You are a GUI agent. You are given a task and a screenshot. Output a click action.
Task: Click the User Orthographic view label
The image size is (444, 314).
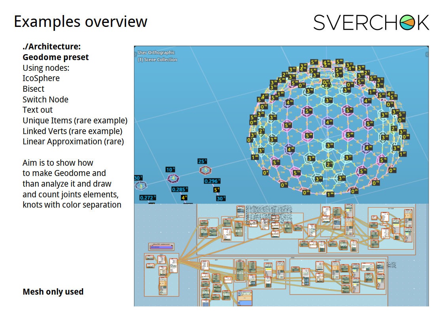[156, 53]
